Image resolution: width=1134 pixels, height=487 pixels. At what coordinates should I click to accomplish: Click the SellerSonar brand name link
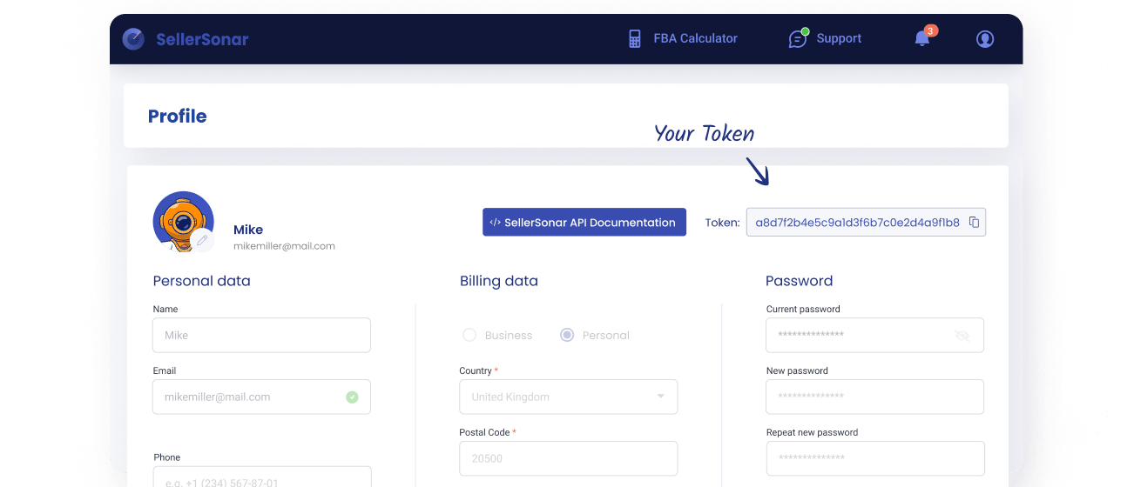202,39
